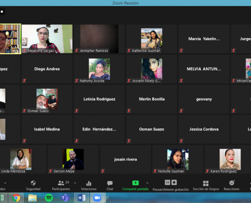Open the Seguridad shield icon
Image resolution: width=251 pixels, height=203 pixels.
pos(33,183)
